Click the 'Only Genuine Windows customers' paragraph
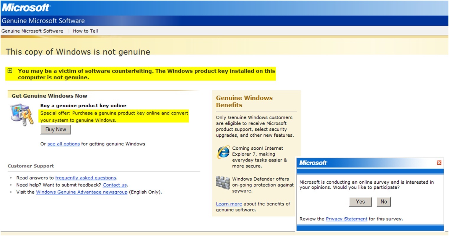The image size is (449, 236). (255, 126)
